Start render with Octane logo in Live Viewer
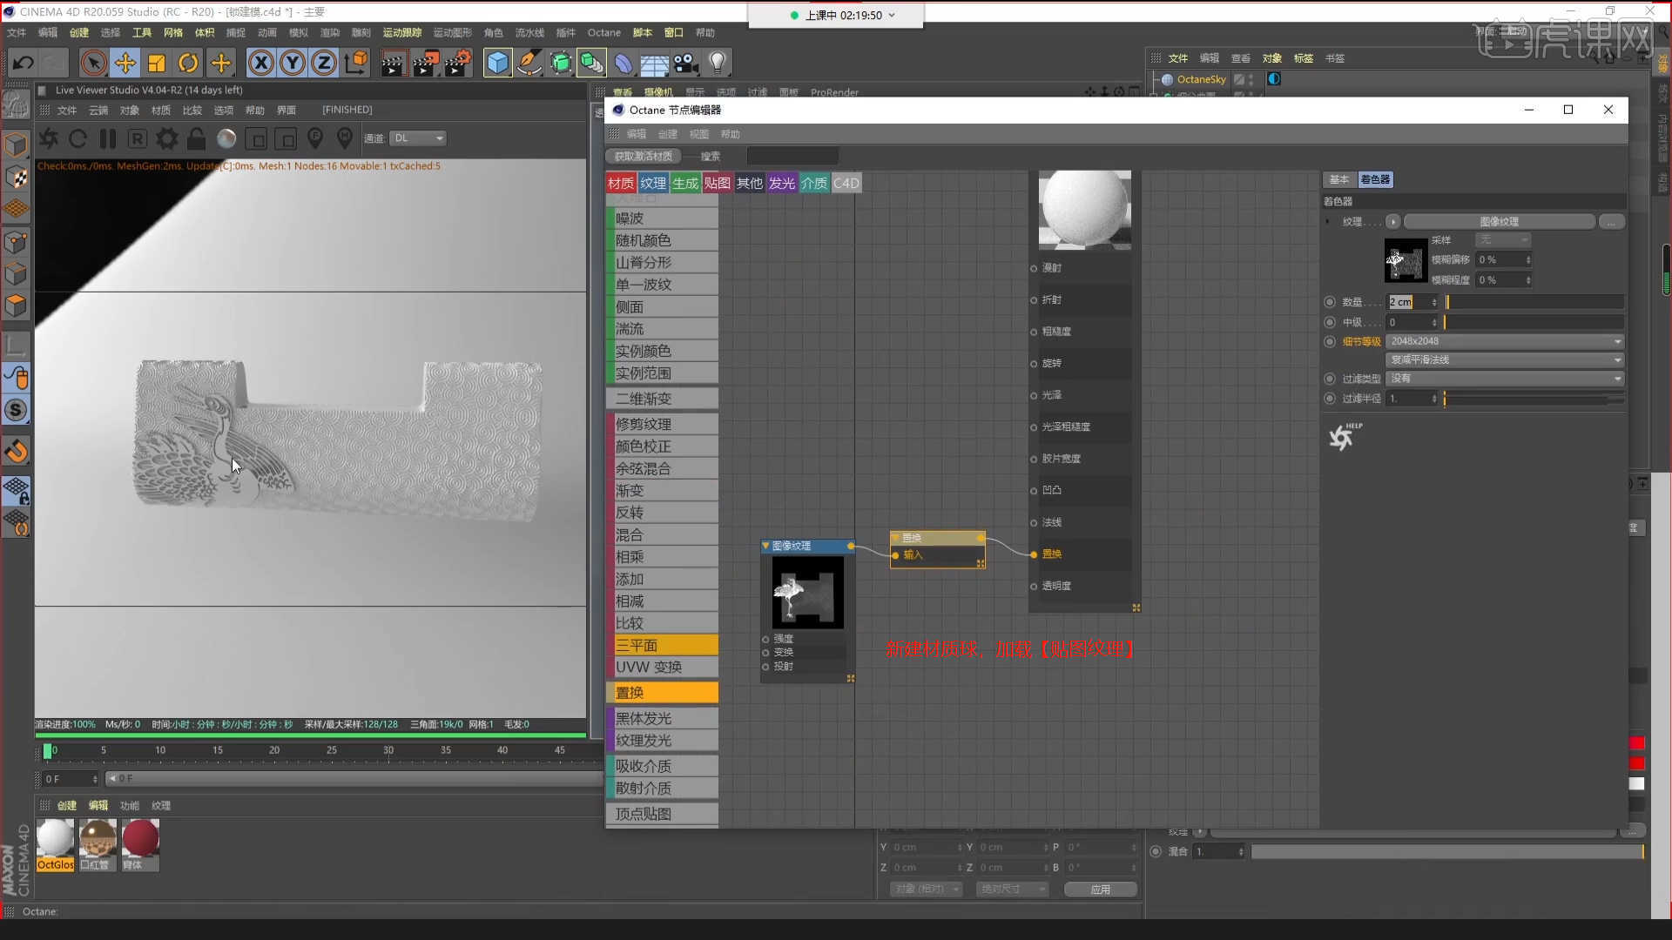Screen dimensions: 1672x940 click(x=49, y=138)
